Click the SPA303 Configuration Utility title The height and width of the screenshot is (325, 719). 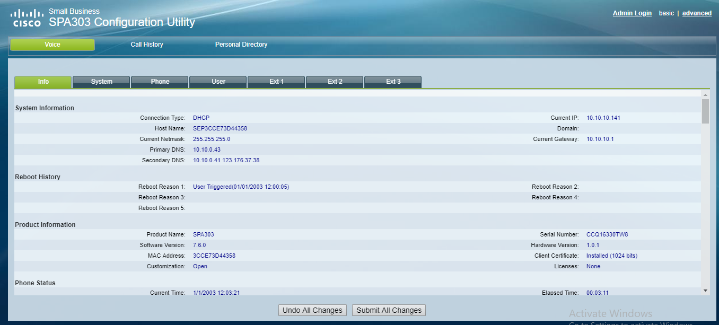pyautogui.click(x=122, y=22)
